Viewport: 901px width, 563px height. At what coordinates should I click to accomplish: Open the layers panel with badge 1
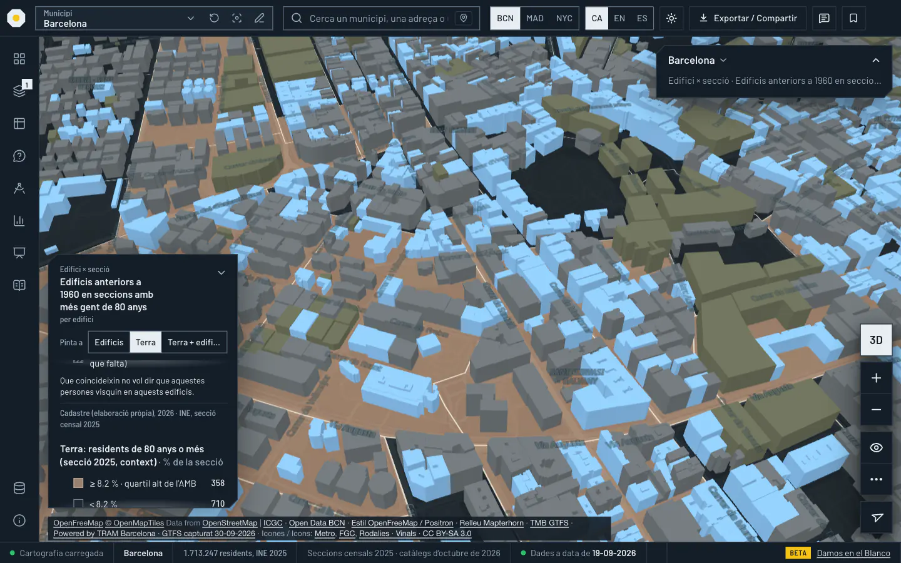[x=19, y=91]
